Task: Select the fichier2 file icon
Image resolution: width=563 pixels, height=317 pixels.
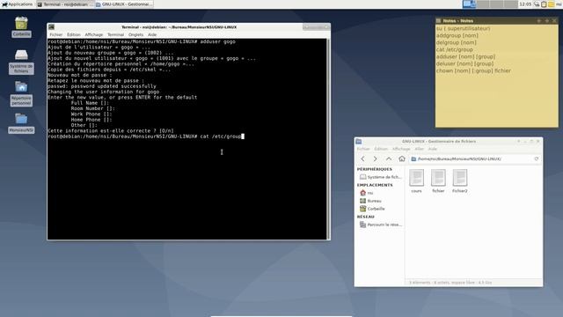Action: pos(460,181)
